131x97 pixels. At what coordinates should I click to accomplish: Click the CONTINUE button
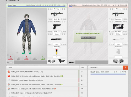pos(88,37)
